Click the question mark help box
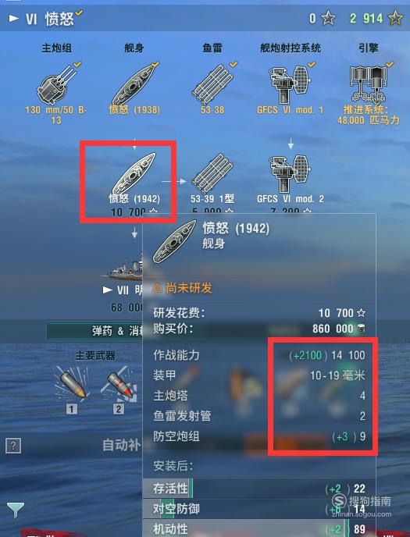The width and height of the screenshot is (410, 537). (x=13, y=446)
